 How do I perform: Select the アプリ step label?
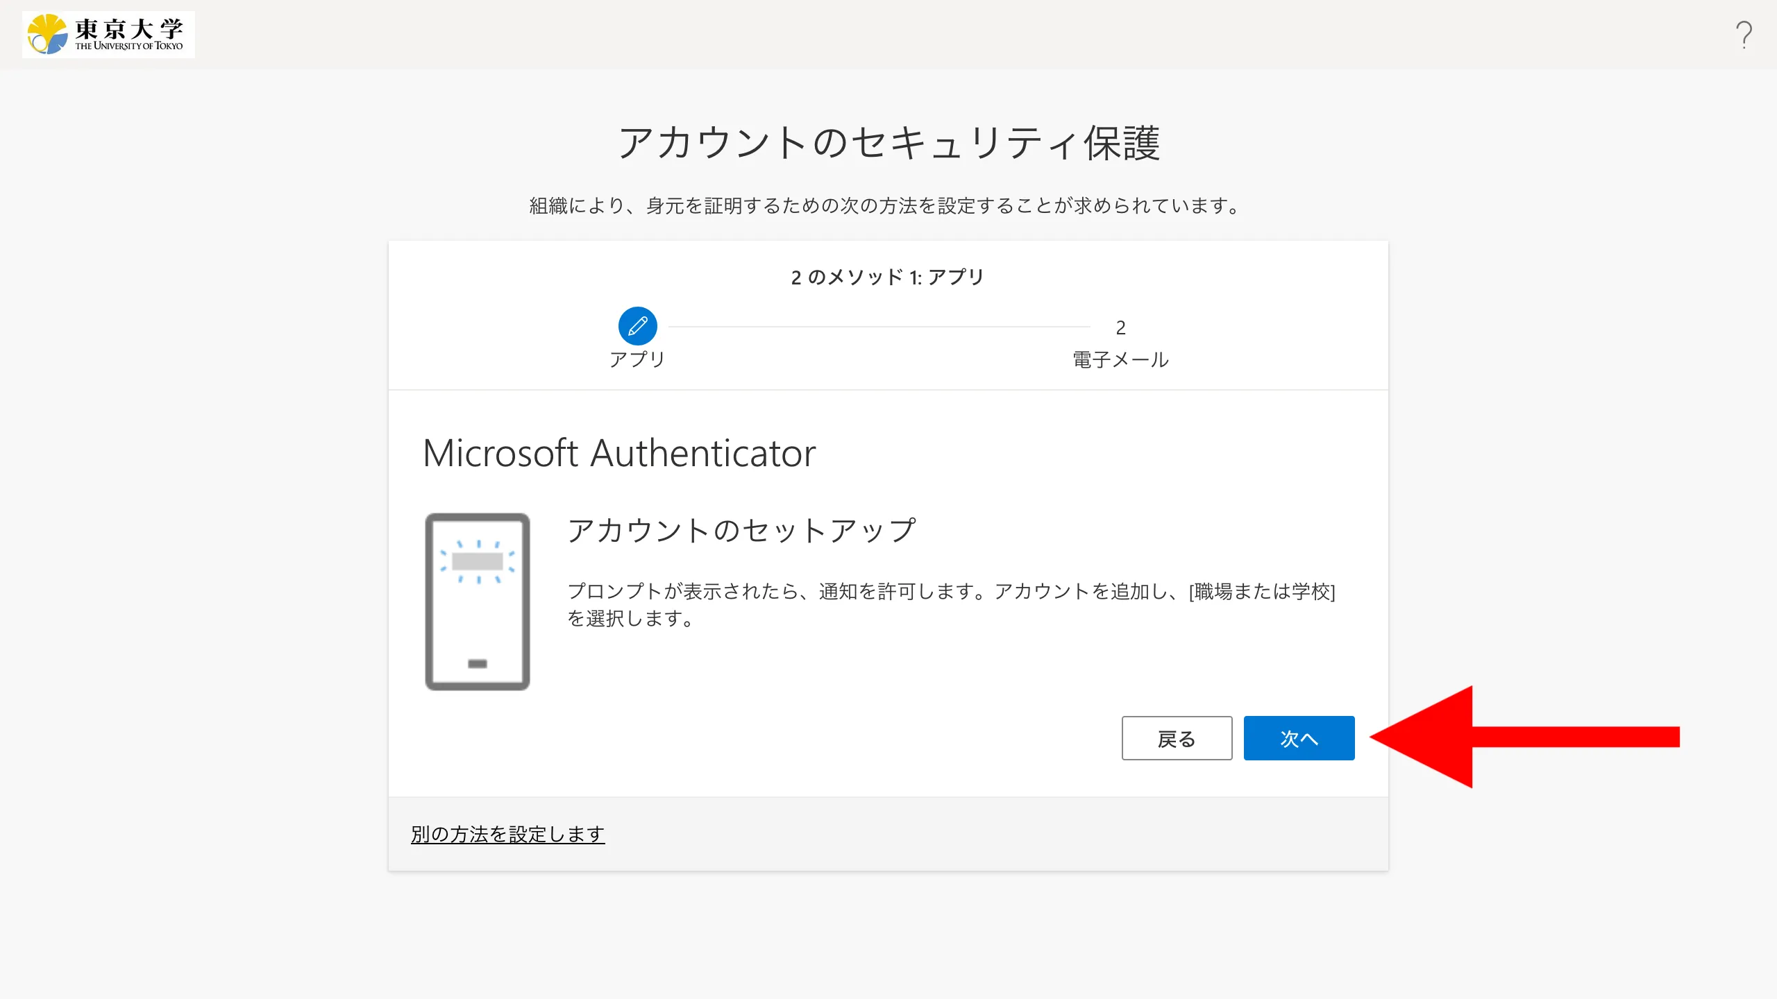(x=637, y=359)
